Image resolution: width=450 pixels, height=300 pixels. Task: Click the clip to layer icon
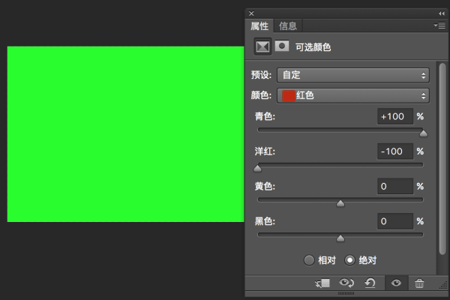pyautogui.click(x=322, y=283)
